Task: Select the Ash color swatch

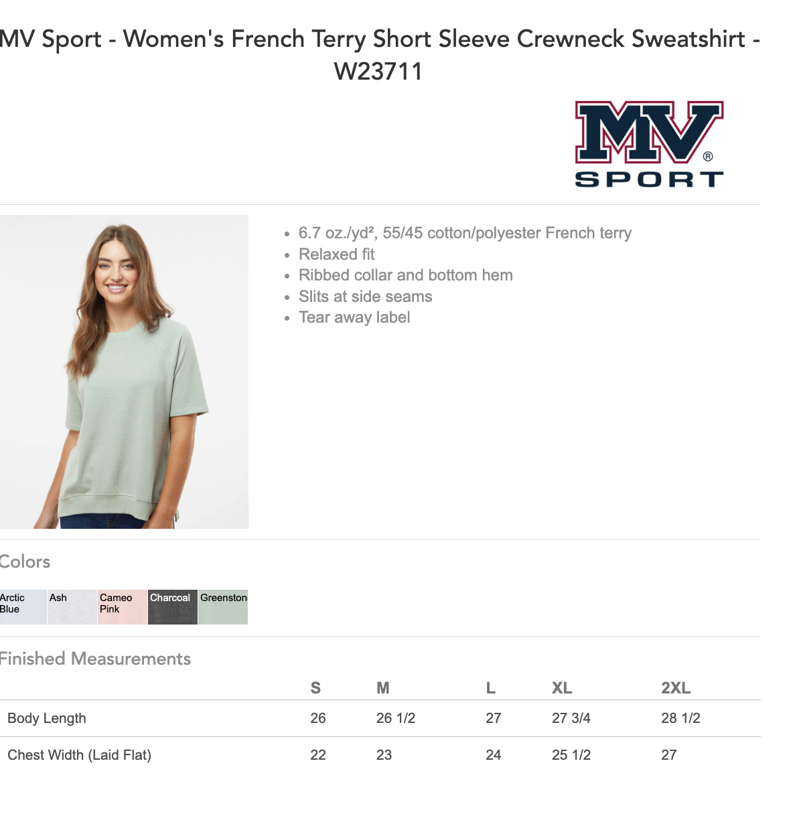Action: coord(72,607)
